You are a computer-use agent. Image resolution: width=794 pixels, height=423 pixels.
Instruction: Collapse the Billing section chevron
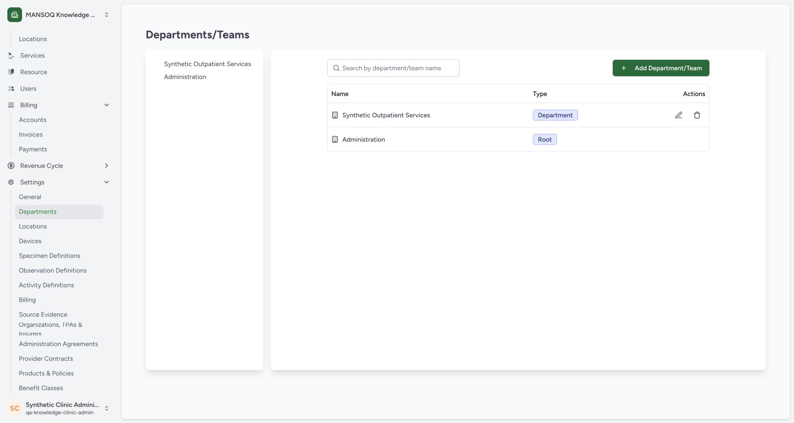click(107, 105)
